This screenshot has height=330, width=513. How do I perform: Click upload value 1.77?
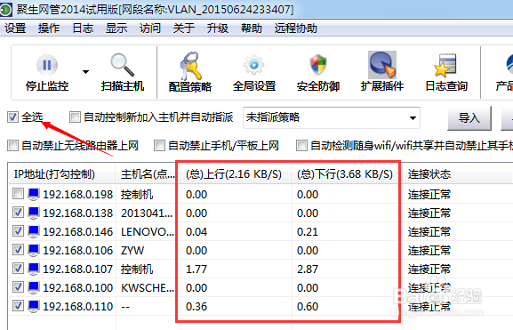click(196, 270)
